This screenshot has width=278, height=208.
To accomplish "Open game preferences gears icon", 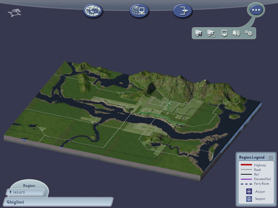I will tap(248, 33).
